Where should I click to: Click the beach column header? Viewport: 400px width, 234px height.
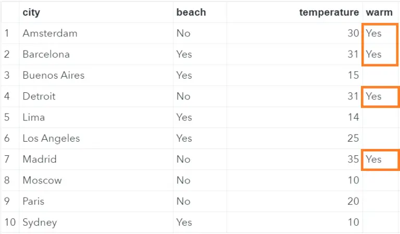click(x=191, y=12)
